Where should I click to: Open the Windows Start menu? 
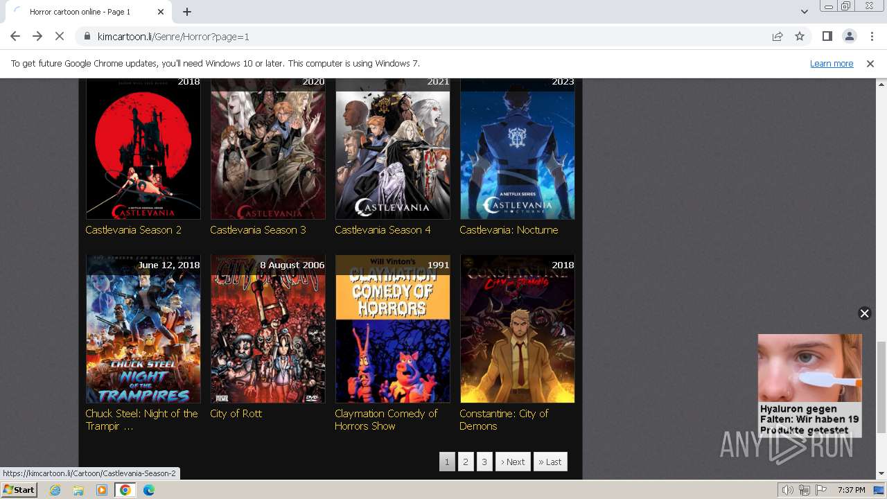[x=19, y=490]
